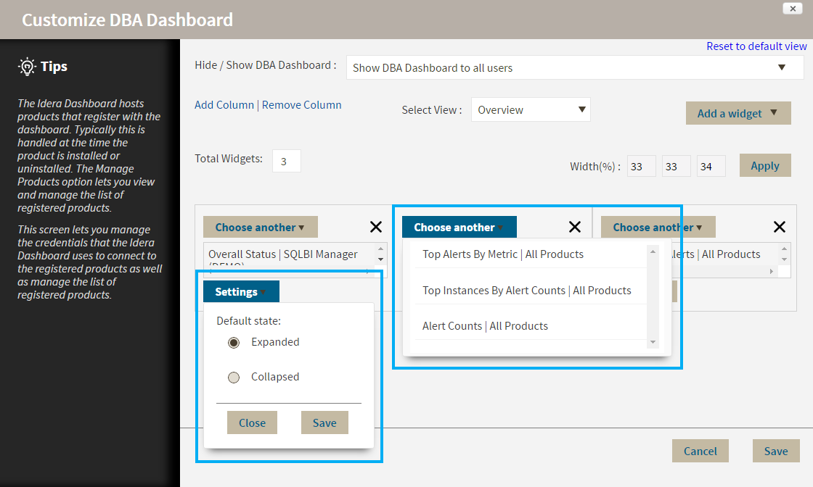Image resolution: width=813 pixels, height=487 pixels.
Task: Click the Reset to default view link
Action: point(756,46)
